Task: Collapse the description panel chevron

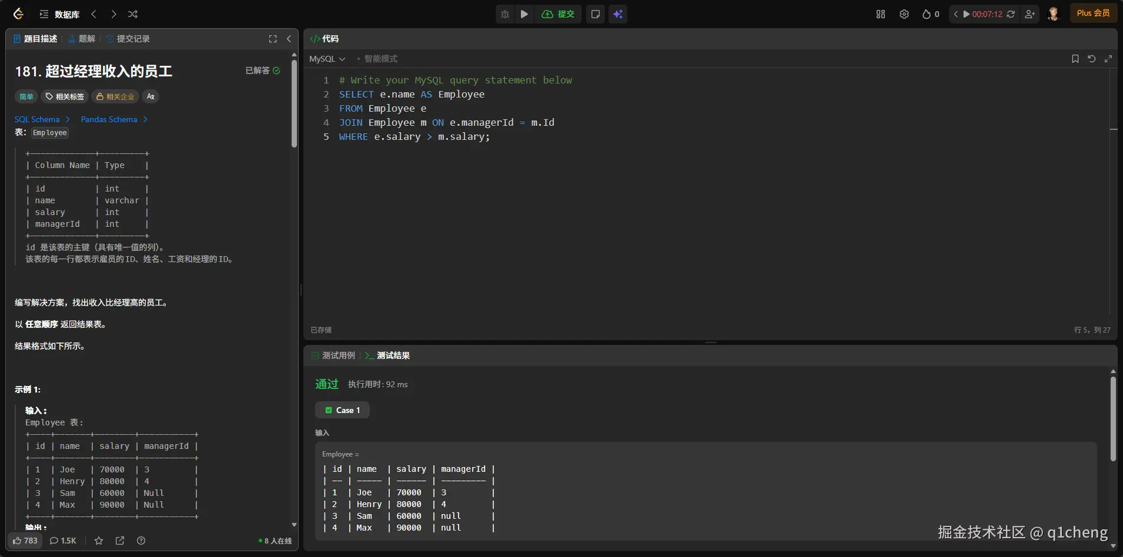Action: click(x=289, y=39)
